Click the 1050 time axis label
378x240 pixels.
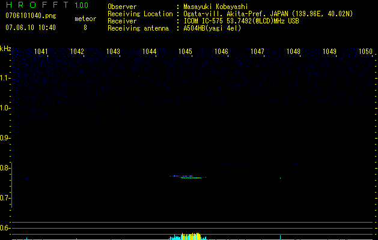pyautogui.click(x=366, y=52)
